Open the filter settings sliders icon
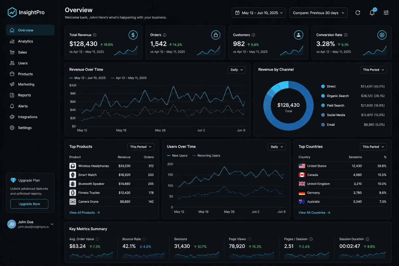The height and width of the screenshot is (266, 399). [x=386, y=13]
